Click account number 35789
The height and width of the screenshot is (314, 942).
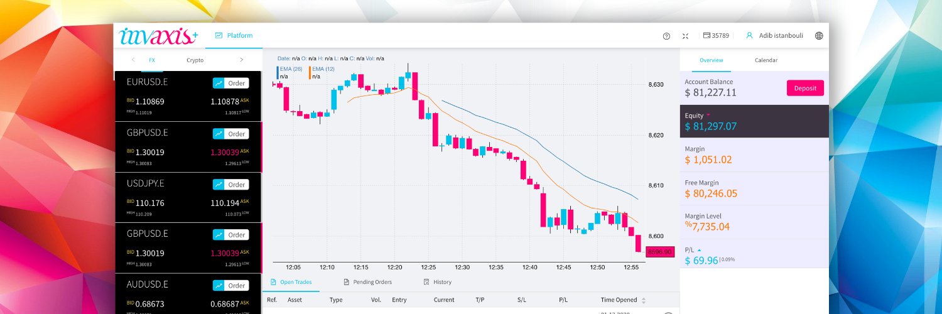pos(720,36)
